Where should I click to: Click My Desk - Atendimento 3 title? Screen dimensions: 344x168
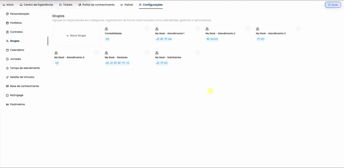[x=271, y=33]
